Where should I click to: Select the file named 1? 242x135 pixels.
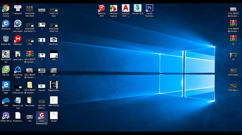(x=42, y=10)
